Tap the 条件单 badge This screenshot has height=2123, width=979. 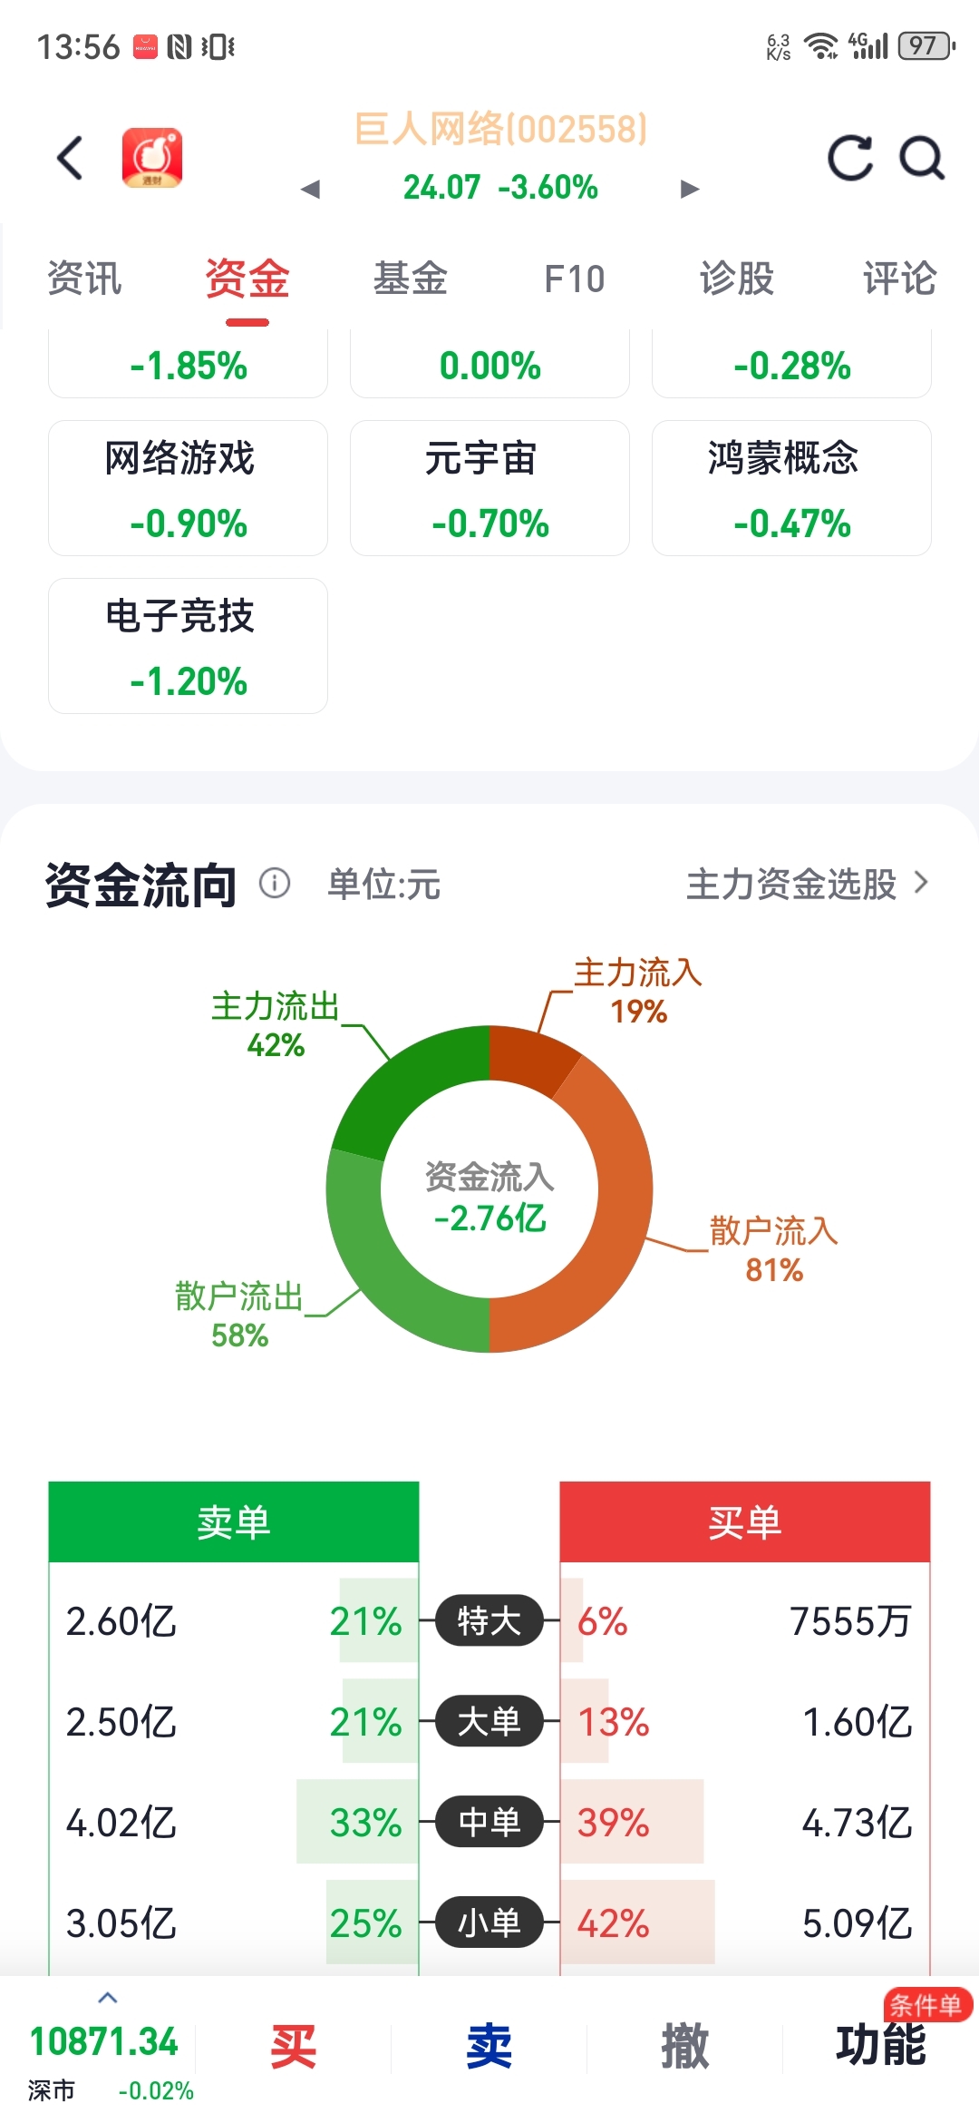point(927,2004)
